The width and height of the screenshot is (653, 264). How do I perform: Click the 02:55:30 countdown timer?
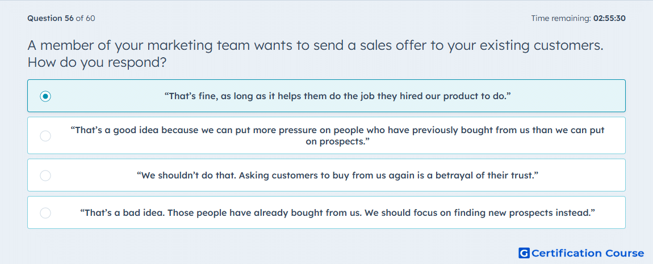[x=609, y=18]
